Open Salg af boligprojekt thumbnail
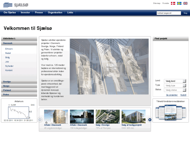 134,116
